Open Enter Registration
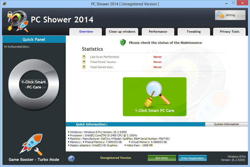 [192, 158]
